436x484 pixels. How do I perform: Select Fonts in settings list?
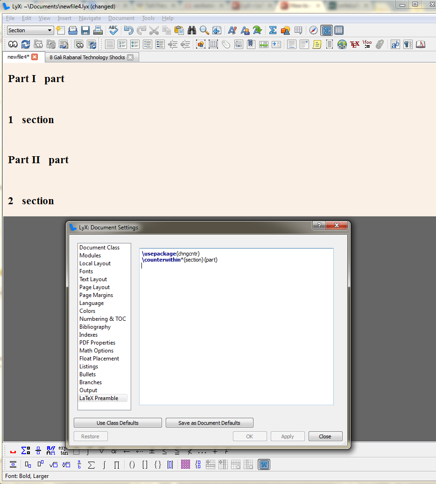point(86,271)
